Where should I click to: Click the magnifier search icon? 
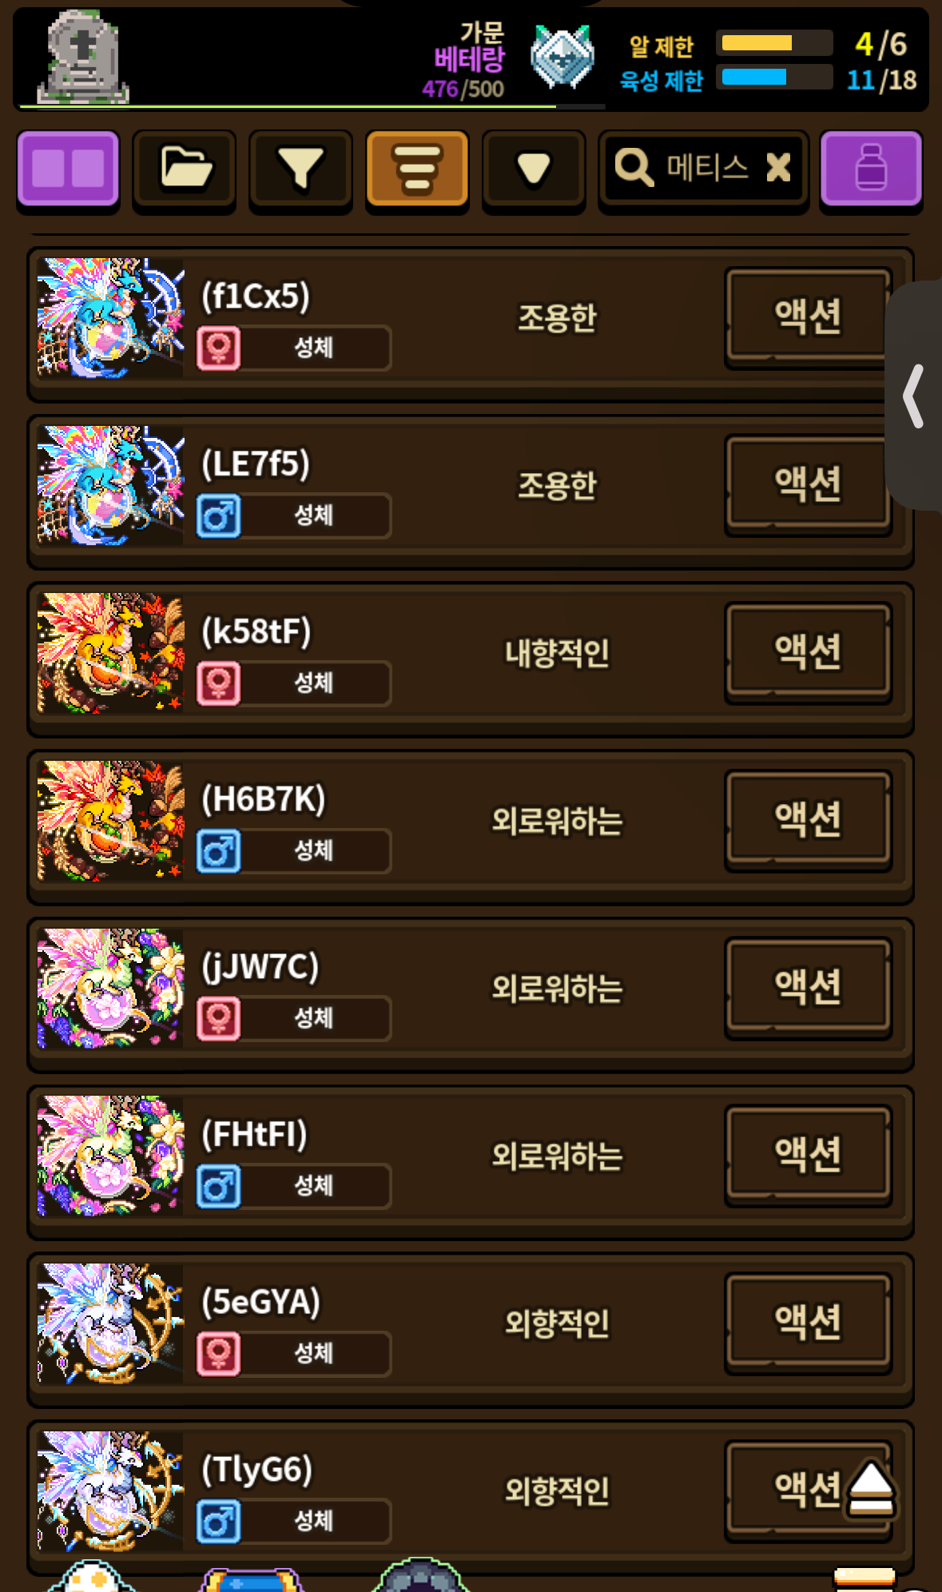pyautogui.click(x=634, y=168)
